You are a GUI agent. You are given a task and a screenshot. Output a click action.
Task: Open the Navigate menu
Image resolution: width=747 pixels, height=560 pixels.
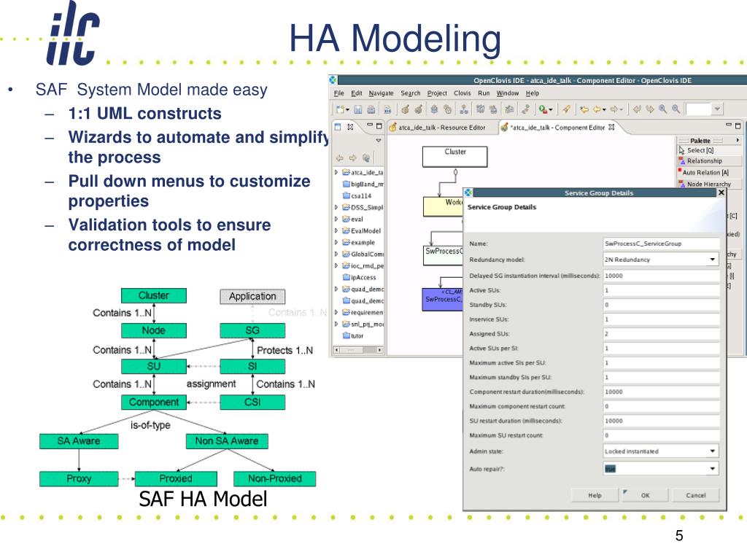click(381, 93)
